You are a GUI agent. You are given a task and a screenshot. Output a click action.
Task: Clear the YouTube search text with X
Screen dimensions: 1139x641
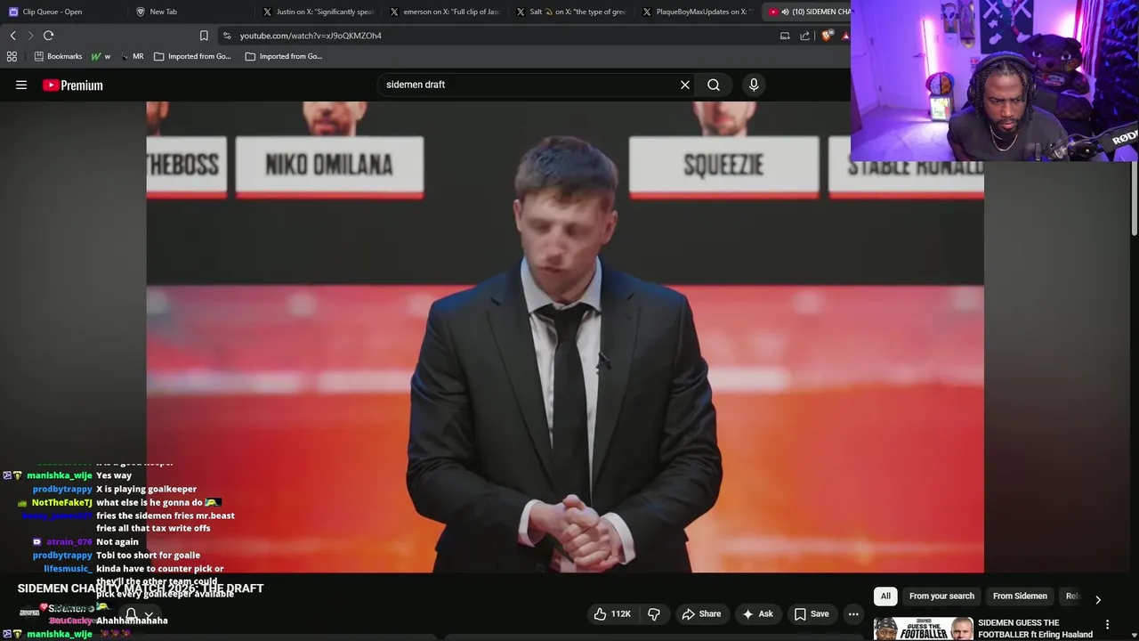685,85
